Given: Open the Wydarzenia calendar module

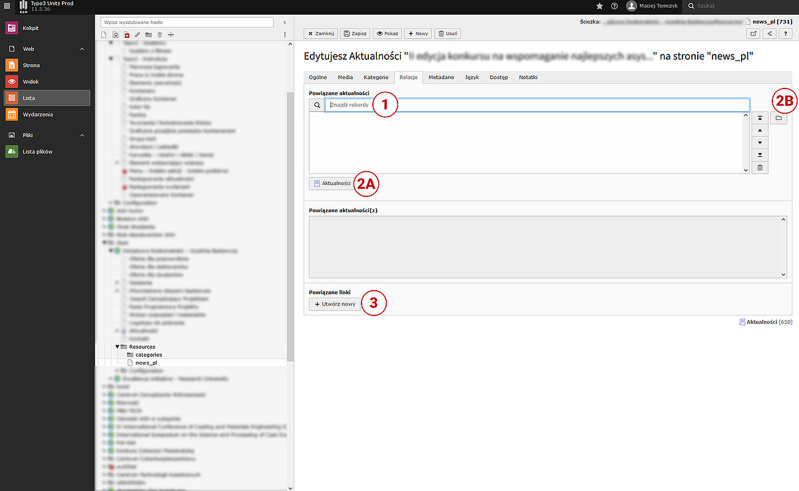Looking at the screenshot, I should tap(37, 114).
